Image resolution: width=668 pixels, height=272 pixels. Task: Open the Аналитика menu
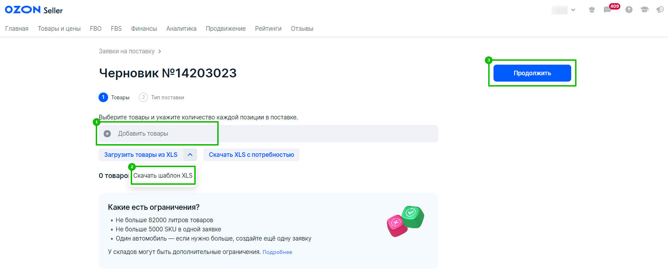181,29
